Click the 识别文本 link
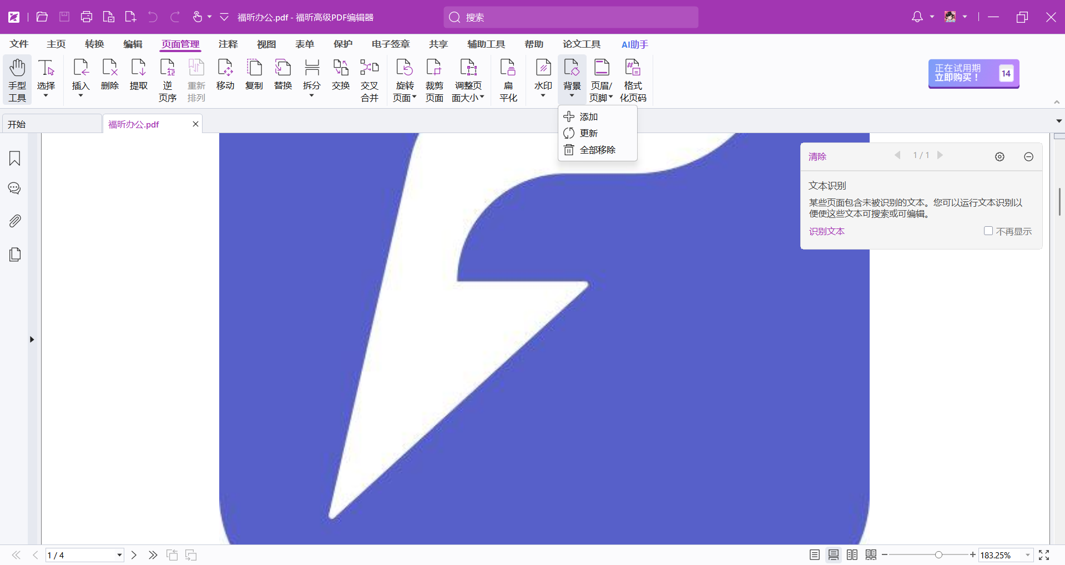The width and height of the screenshot is (1065, 565). point(826,232)
